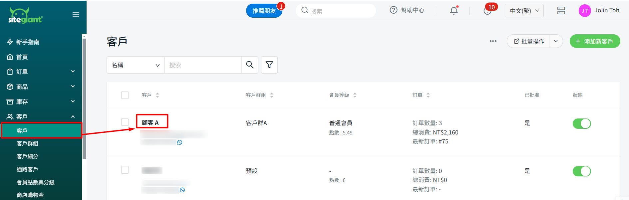Select the 客戶 submenu item
Screen dimensions: 629x200
[41, 130]
